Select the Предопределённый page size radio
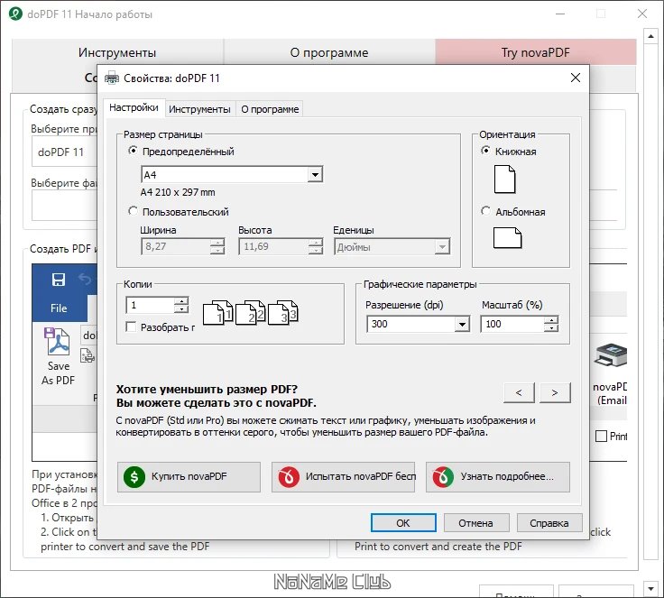664x598 pixels. (133, 151)
